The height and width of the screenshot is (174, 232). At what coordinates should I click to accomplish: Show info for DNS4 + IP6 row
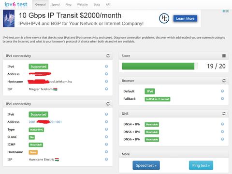coord(222,124)
